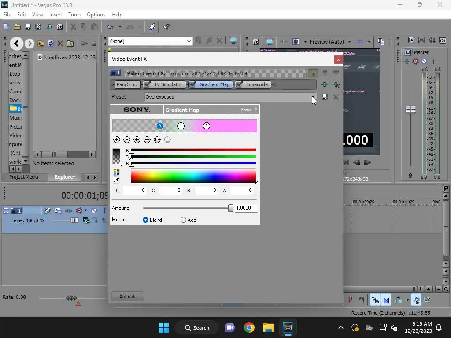Screen dimensions: 451x338
Task: Open the track 1 FX dropdown arrow
Action: coord(85,210)
